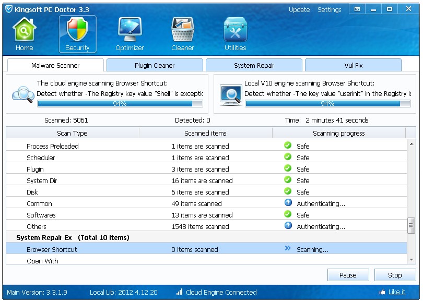The height and width of the screenshot is (302, 423).
Task: Select the Softwares scan type
Action: pyautogui.click(x=41, y=215)
